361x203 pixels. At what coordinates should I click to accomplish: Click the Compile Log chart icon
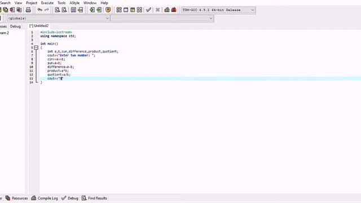pyautogui.click(x=34, y=198)
